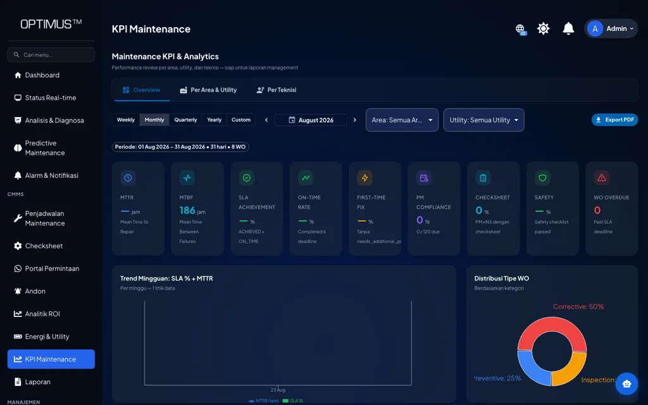The width and height of the screenshot is (648, 405).
Task: Select the Quarterly period option
Action: click(185, 120)
